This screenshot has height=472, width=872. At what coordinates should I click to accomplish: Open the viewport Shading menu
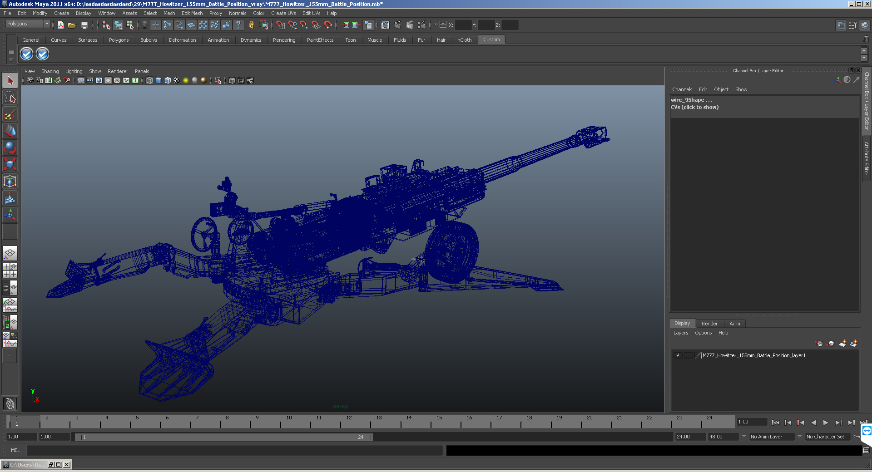pyautogui.click(x=50, y=71)
